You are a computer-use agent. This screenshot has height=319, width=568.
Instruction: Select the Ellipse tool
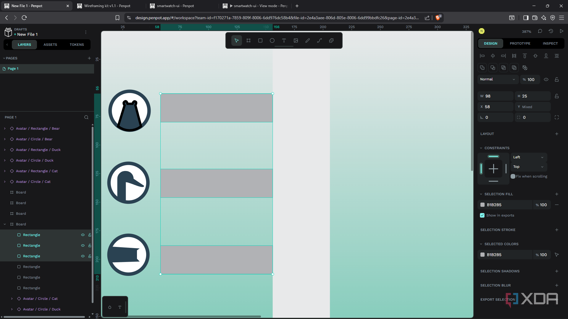pos(272,40)
